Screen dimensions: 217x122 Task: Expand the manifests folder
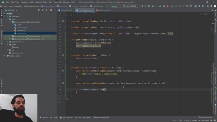point(7,16)
